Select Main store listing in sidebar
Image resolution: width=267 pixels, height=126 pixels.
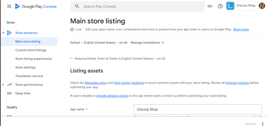pos(29,41)
